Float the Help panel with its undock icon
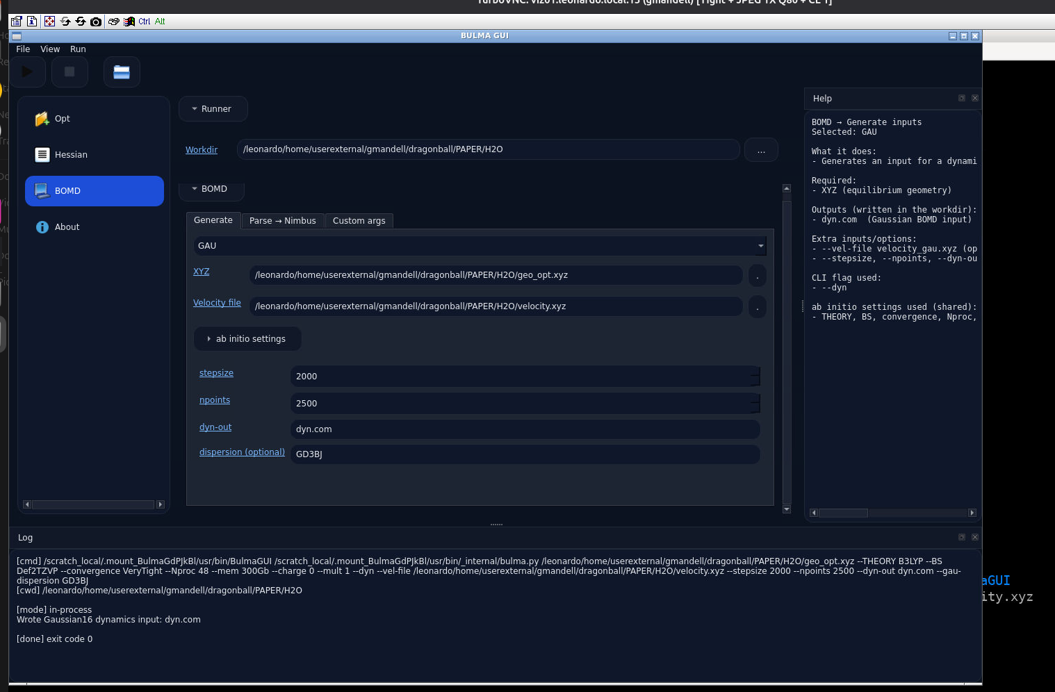Viewport: 1055px width, 692px height. click(962, 98)
